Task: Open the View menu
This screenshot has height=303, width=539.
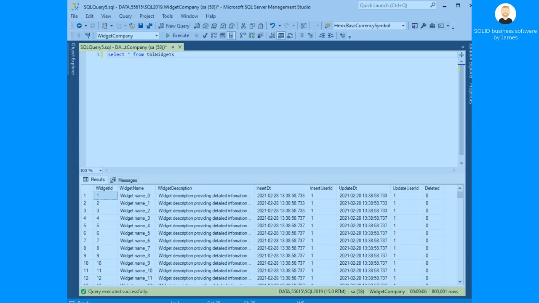Action: pyautogui.click(x=106, y=16)
